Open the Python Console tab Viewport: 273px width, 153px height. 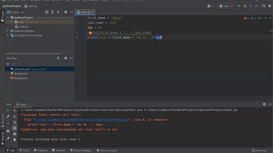107,150
